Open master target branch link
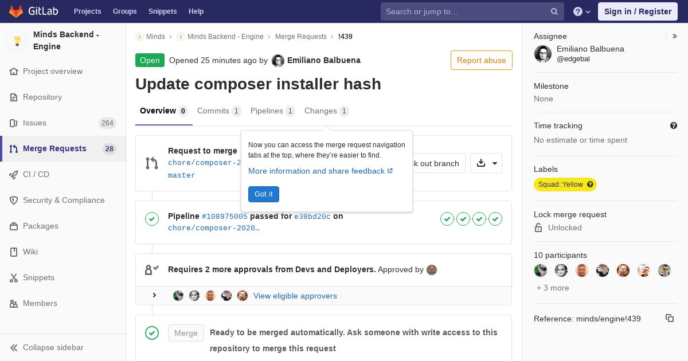688x361 pixels. pyautogui.click(x=182, y=175)
